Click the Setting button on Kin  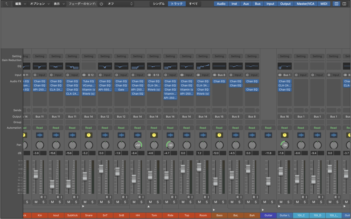click(39, 56)
